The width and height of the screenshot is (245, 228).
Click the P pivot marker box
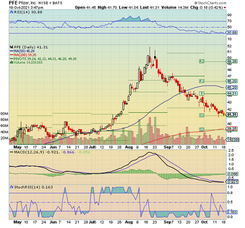[202, 93]
